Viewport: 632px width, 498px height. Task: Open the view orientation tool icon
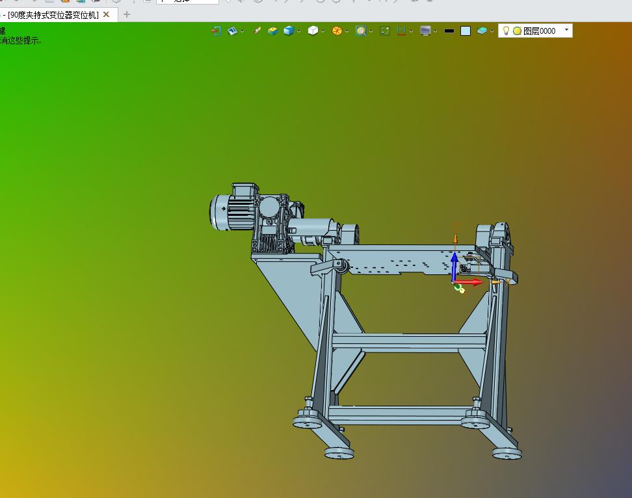[233, 31]
